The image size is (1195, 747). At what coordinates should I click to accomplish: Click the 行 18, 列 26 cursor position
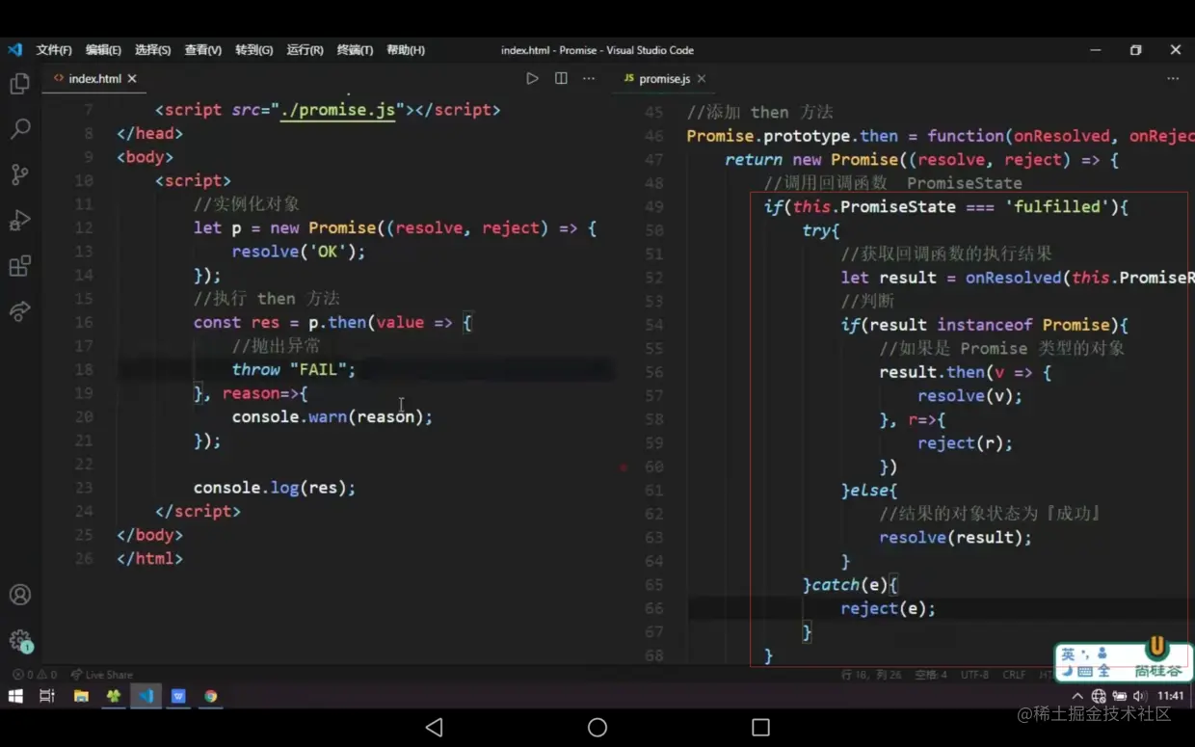point(872,675)
